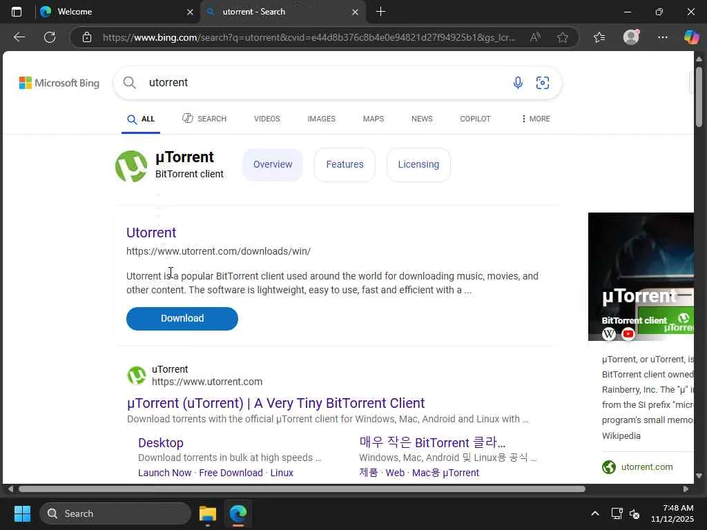Open the Desktop sublink
The height and width of the screenshot is (530, 707).
160,442
